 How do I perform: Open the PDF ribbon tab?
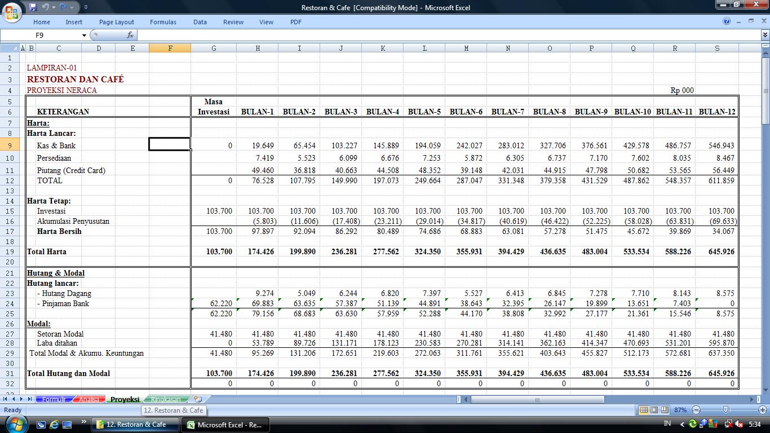296,22
